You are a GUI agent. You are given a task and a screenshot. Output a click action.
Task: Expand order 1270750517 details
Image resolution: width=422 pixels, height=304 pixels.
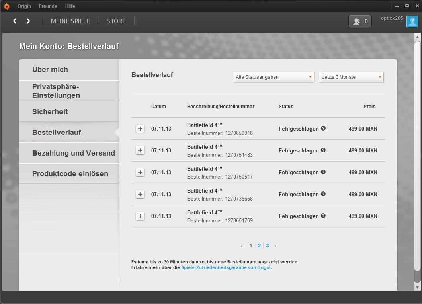pyautogui.click(x=140, y=172)
